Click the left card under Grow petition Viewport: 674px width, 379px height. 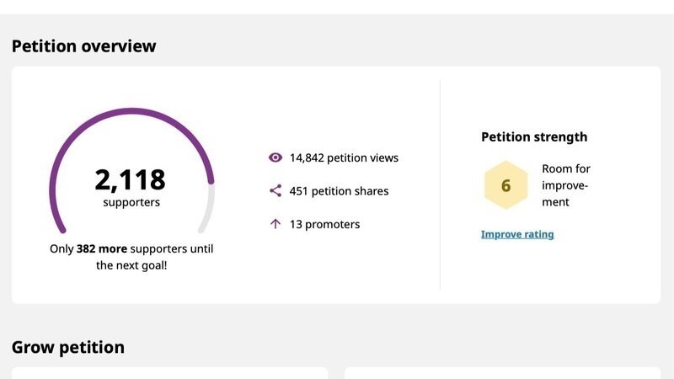pyautogui.click(x=168, y=372)
